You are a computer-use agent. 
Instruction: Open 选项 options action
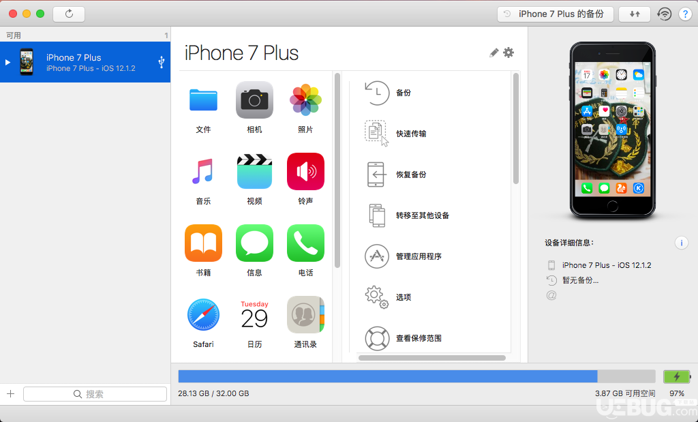point(388,297)
